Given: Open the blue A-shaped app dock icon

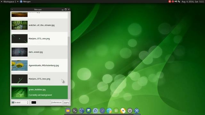Looking at the screenshot, I should 95,111.
